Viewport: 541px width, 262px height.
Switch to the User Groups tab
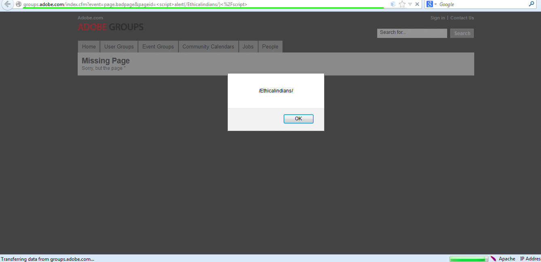[x=119, y=46]
